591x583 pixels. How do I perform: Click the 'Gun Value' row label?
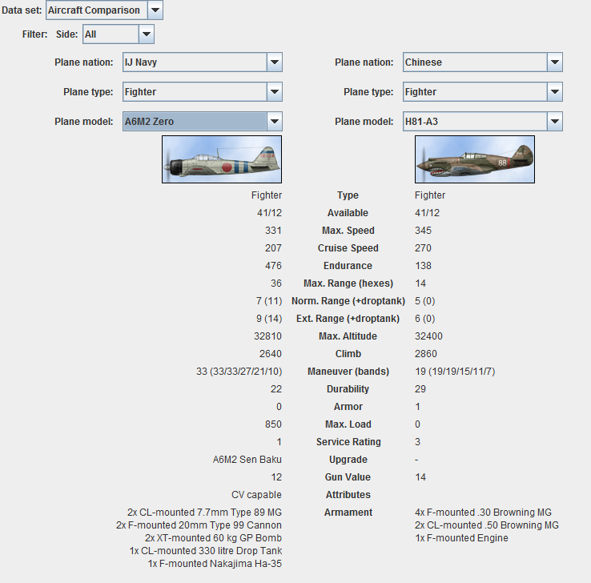(x=348, y=477)
